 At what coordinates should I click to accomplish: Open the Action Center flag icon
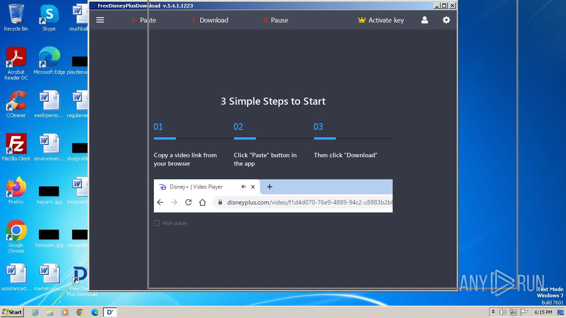pos(524,312)
